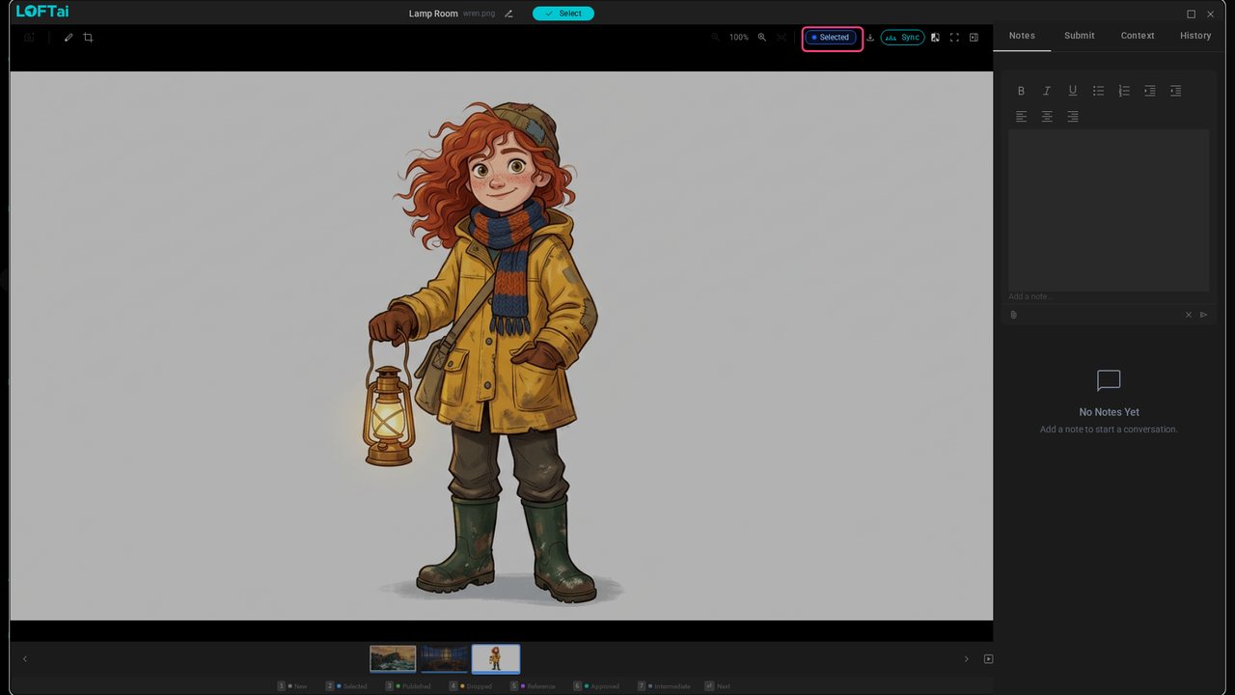This screenshot has width=1235, height=695.
Task: Apply italic formatting to note
Action: click(x=1047, y=91)
